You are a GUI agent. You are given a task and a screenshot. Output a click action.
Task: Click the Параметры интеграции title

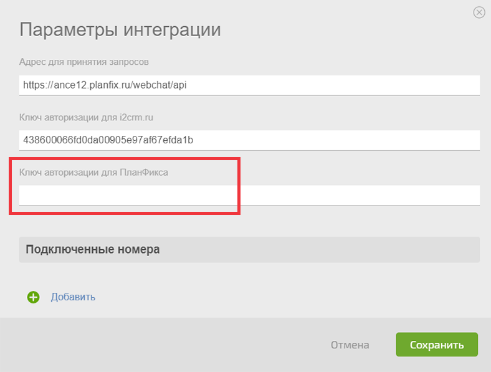[x=120, y=30]
